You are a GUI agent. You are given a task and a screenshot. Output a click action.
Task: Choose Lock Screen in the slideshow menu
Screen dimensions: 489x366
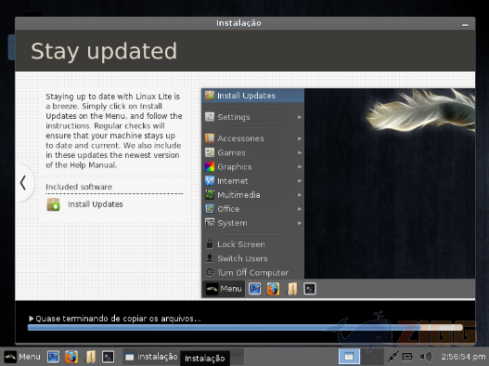pos(253,244)
